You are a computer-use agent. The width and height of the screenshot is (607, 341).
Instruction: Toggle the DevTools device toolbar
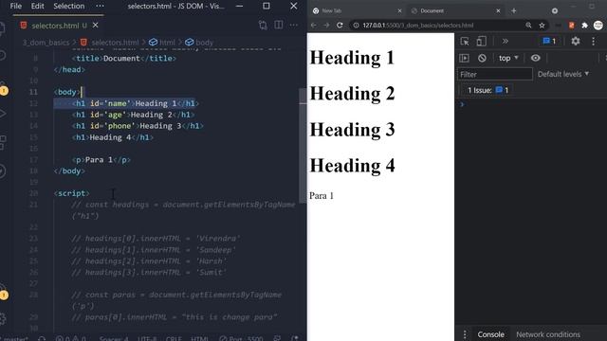[481, 42]
